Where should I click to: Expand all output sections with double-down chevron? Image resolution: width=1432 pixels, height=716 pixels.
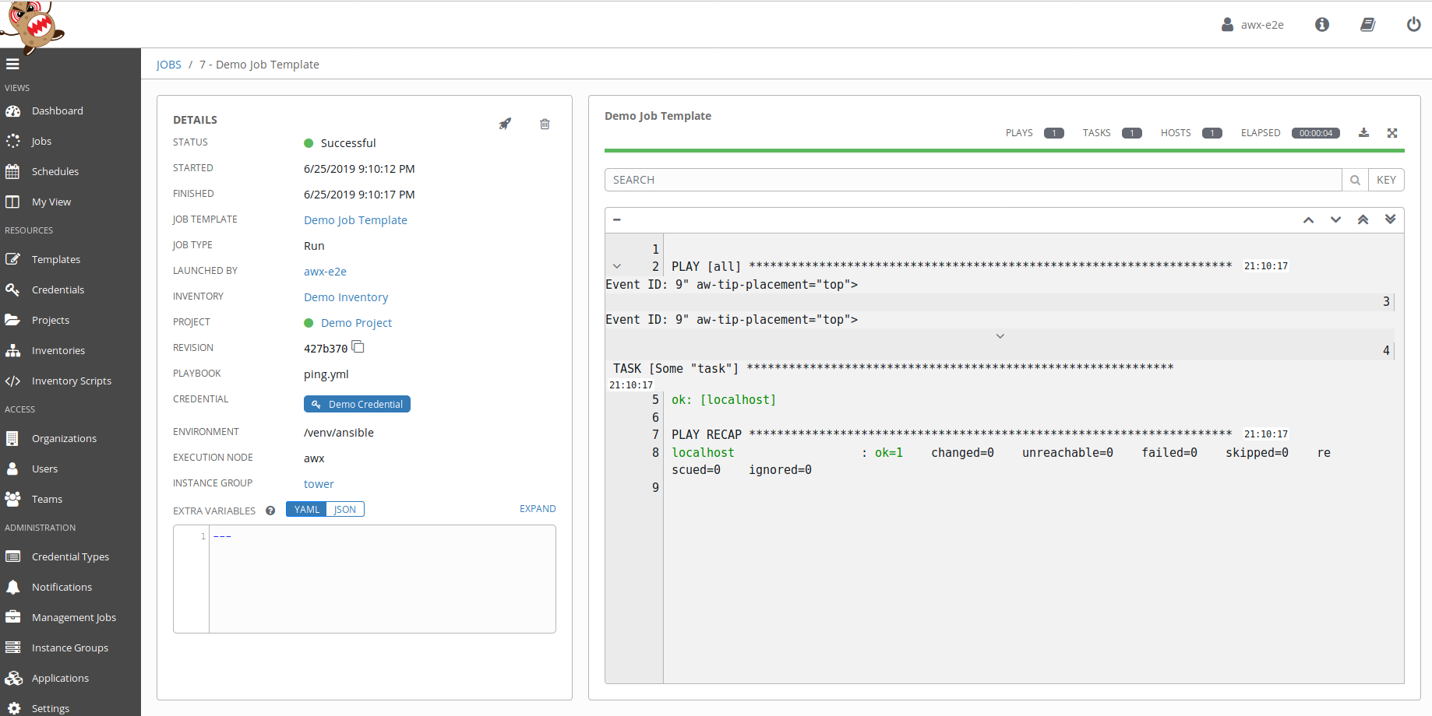1391,219
